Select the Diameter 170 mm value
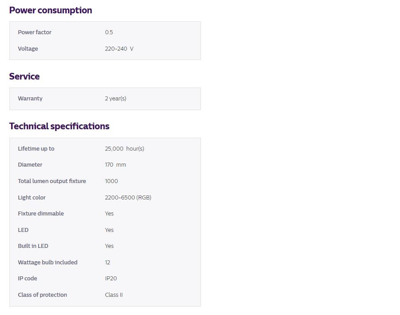Viewport: 400px width, 315px height. pyautogui.click(x=116, y=165)
